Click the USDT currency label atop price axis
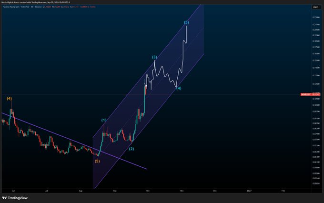Screen dimensions: 324x203 point(315,7)
